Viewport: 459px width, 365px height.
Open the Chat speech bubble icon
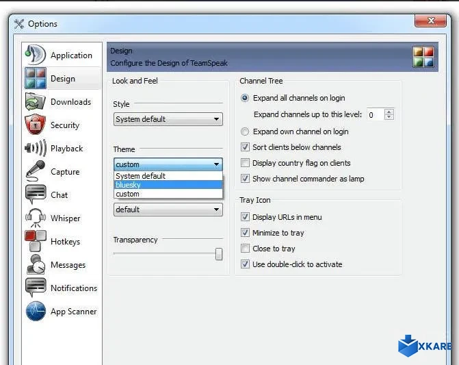[x=36, y=194]
